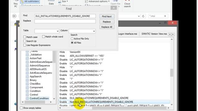Click the Replace All button
Image resolution: width=198 pixels, height=111 pixels.
[107, 27]
